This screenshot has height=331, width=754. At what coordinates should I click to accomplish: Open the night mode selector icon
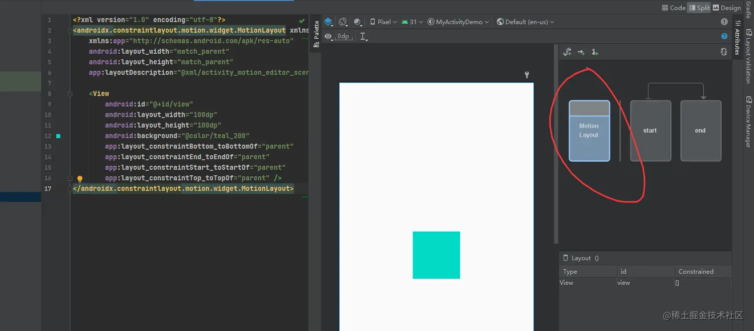coord(358,22)
